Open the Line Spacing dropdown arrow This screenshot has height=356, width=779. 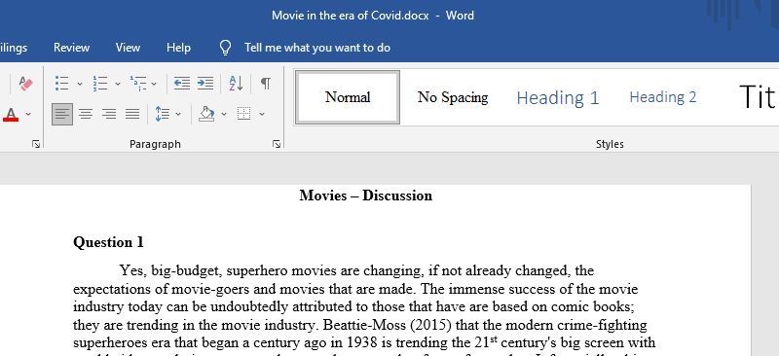(178, 114)
